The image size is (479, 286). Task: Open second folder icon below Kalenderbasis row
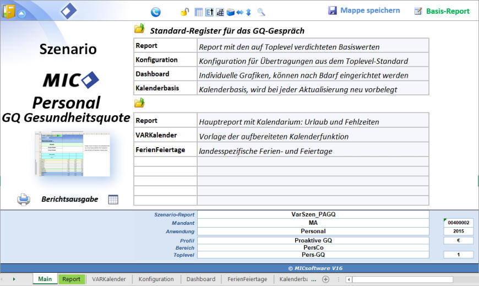(x=139, y=102)
